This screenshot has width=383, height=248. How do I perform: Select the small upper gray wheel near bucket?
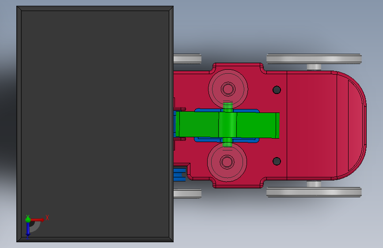187,59
